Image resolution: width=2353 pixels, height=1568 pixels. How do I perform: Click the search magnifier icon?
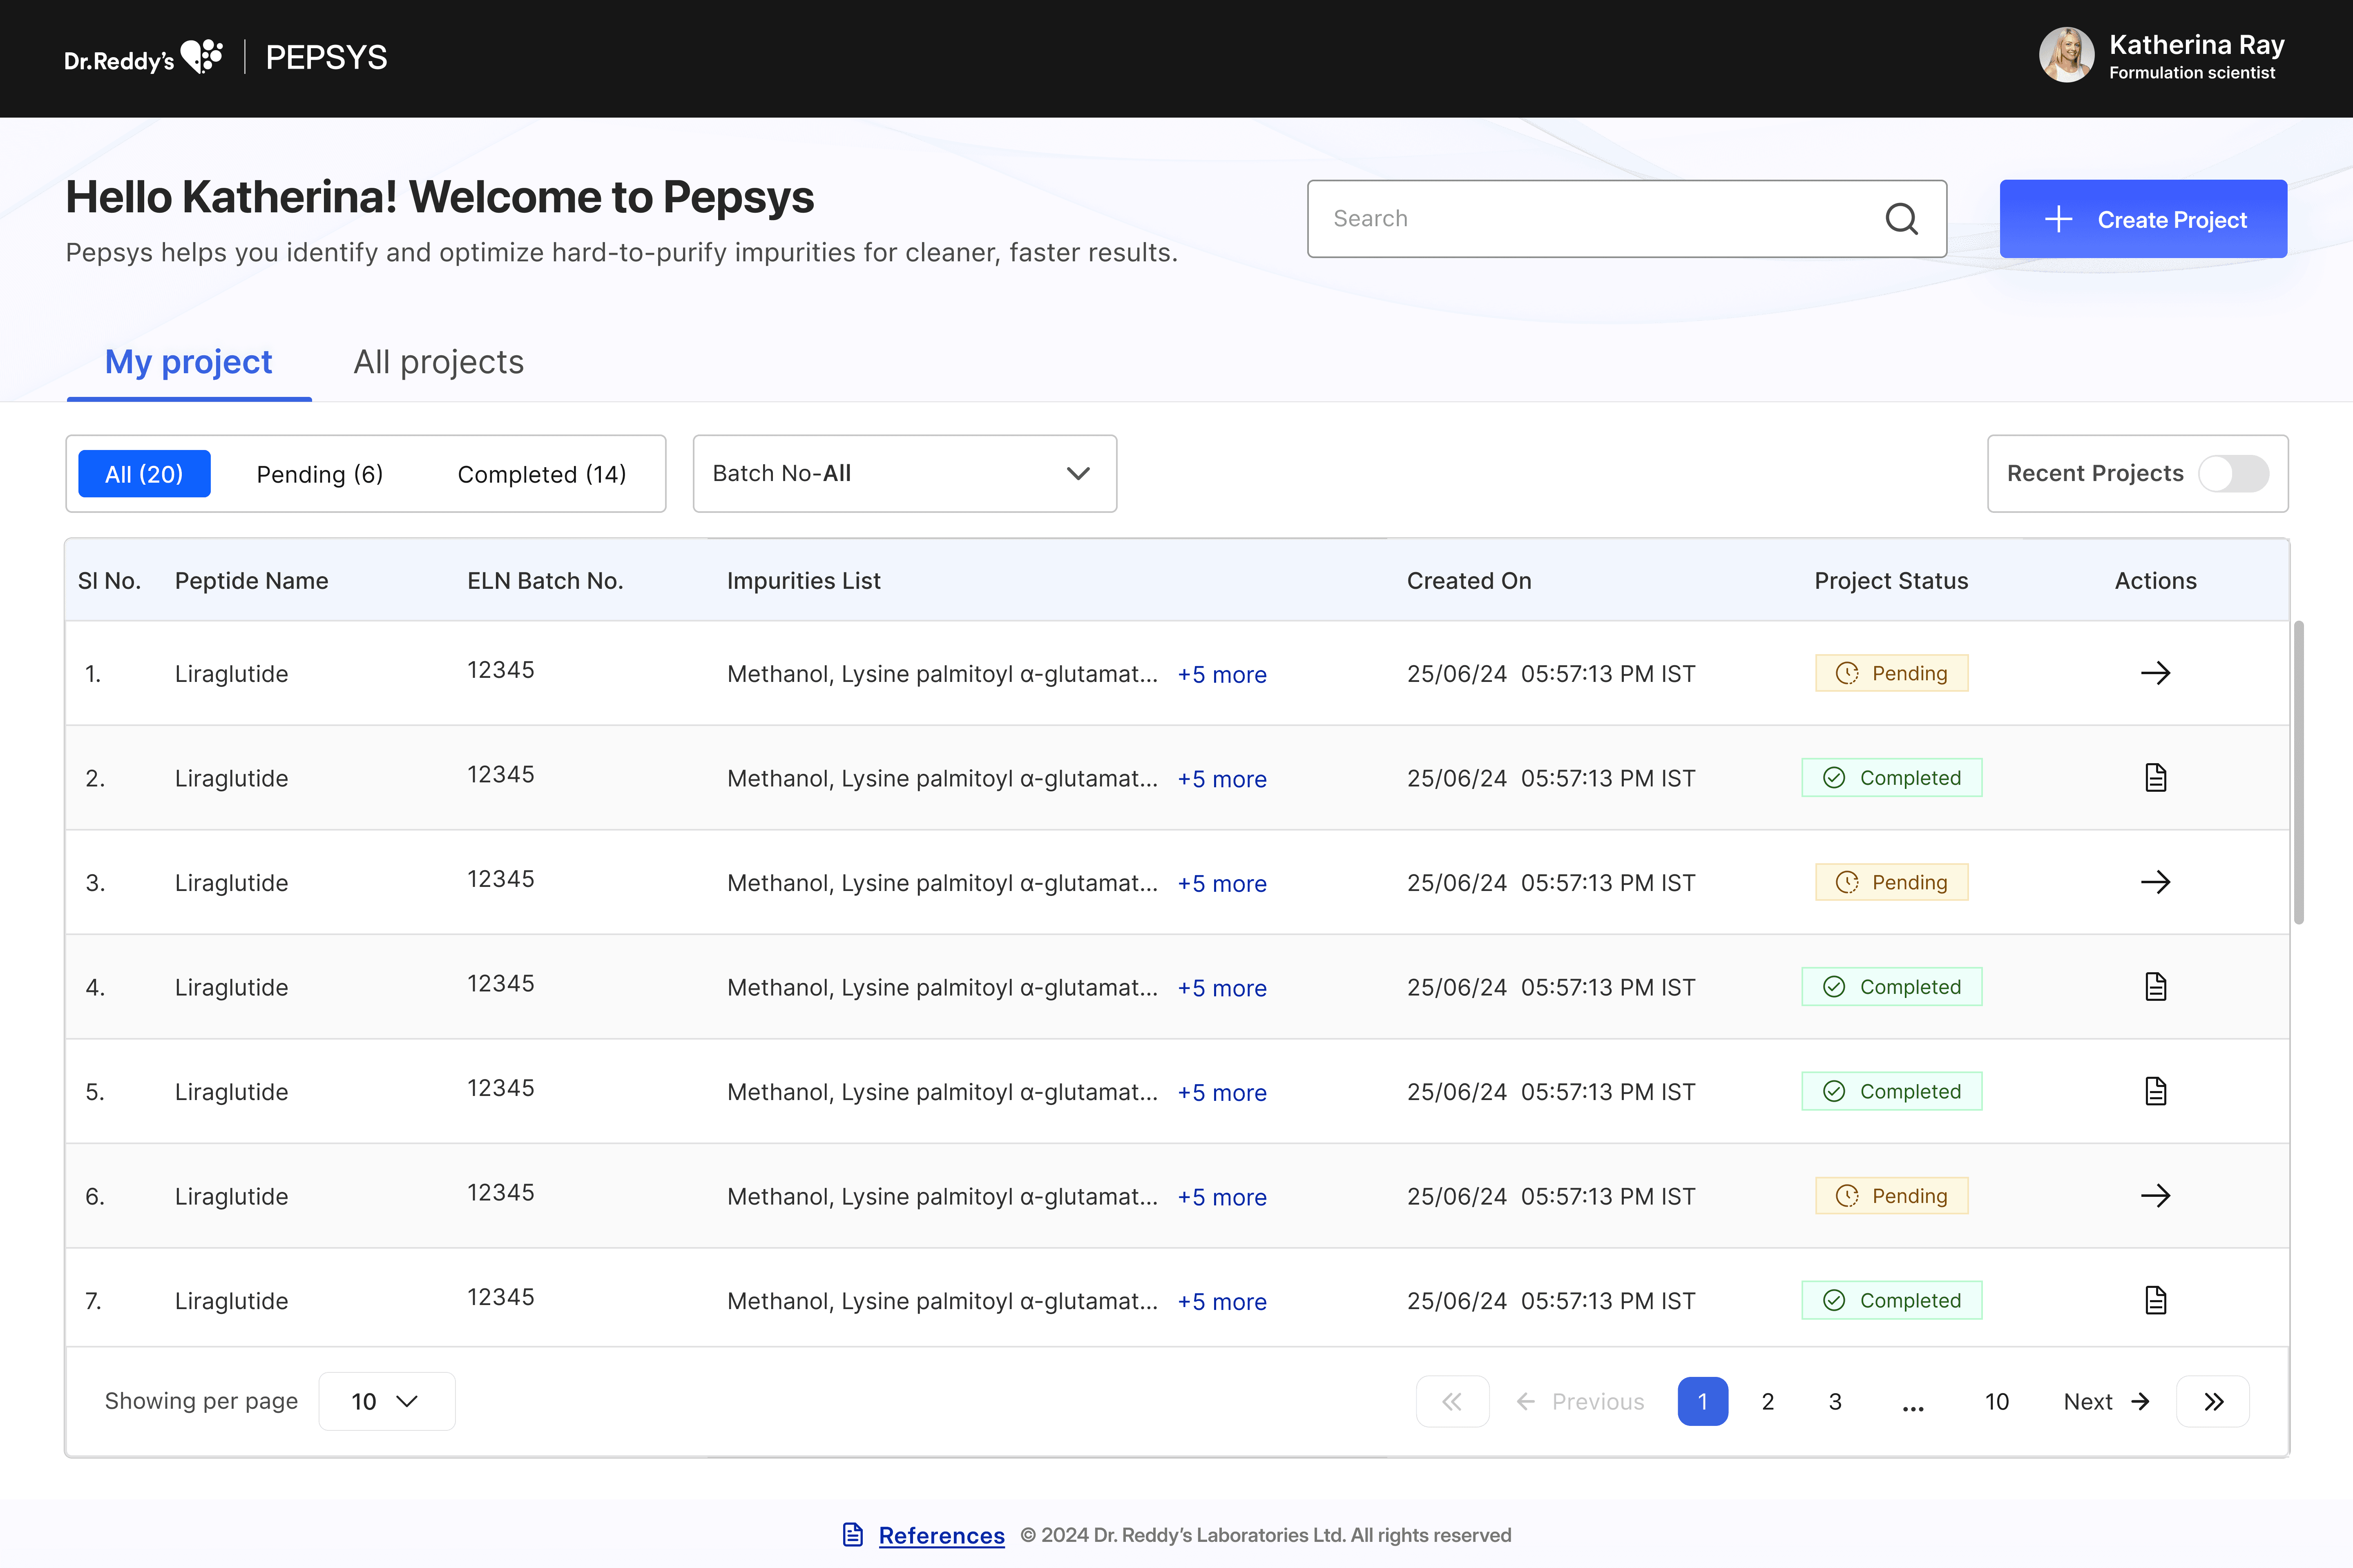click(x=1901, y=219)
